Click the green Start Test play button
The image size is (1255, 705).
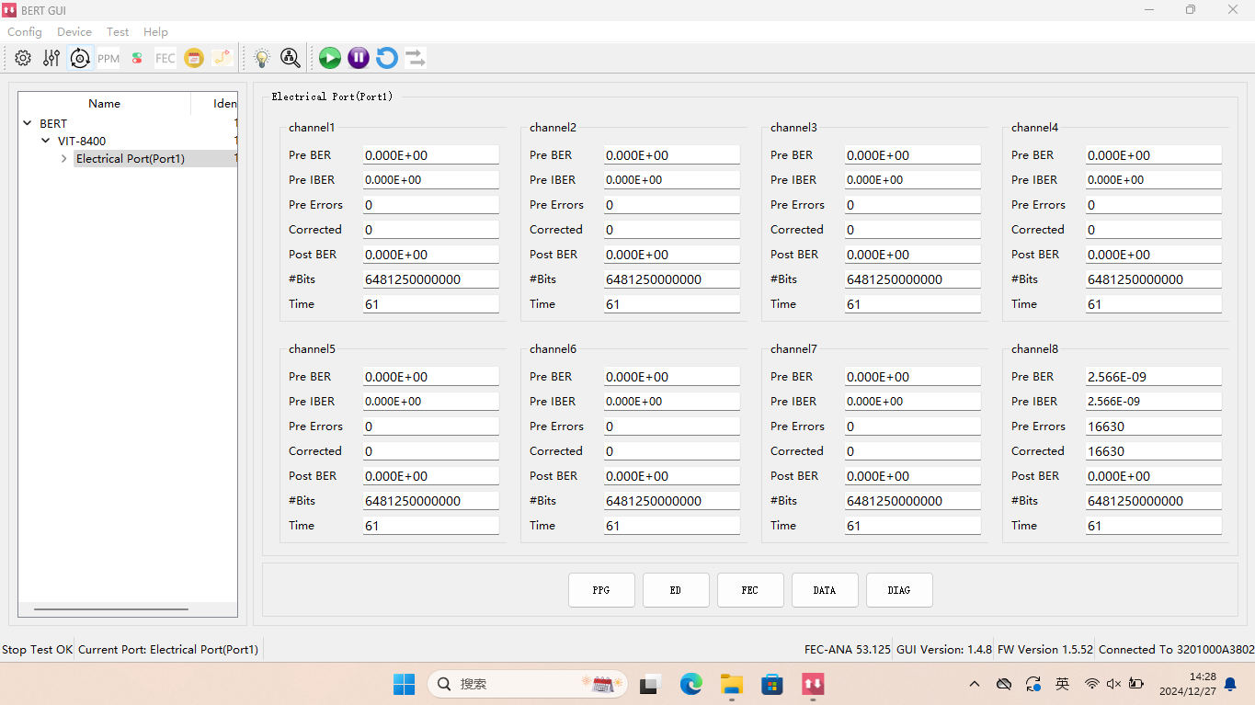(x=330, y=58)
